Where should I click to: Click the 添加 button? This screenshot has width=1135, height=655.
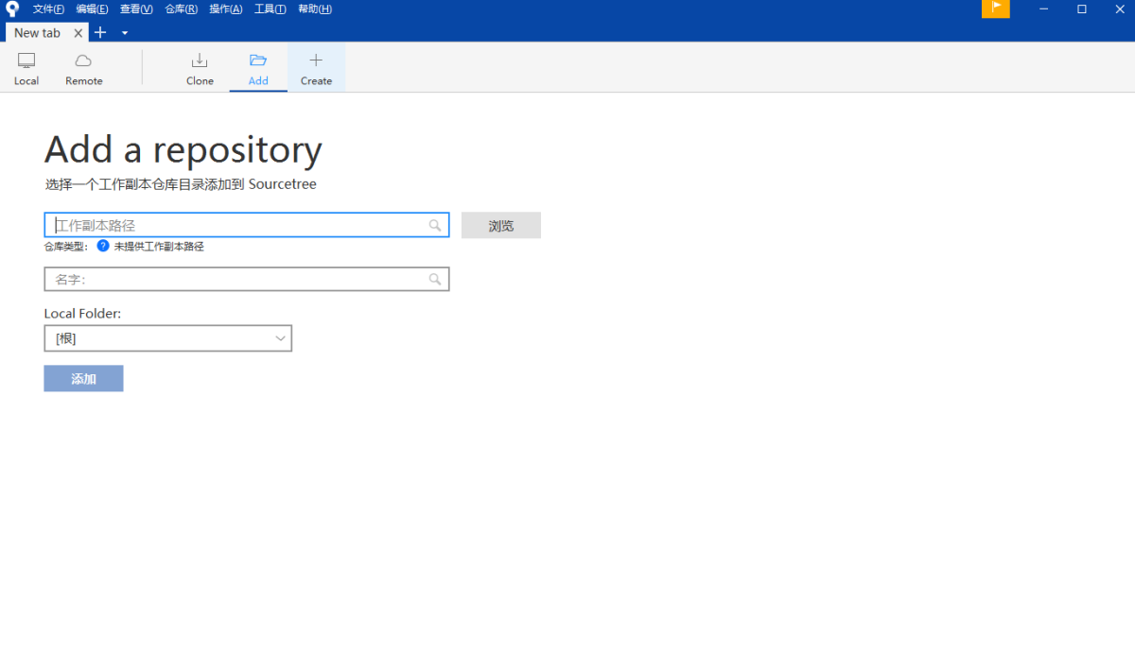click(x=83, y=378)
